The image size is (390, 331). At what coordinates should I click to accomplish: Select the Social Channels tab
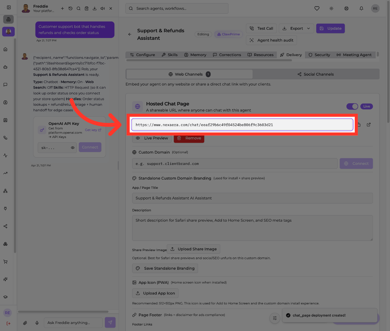316,74
